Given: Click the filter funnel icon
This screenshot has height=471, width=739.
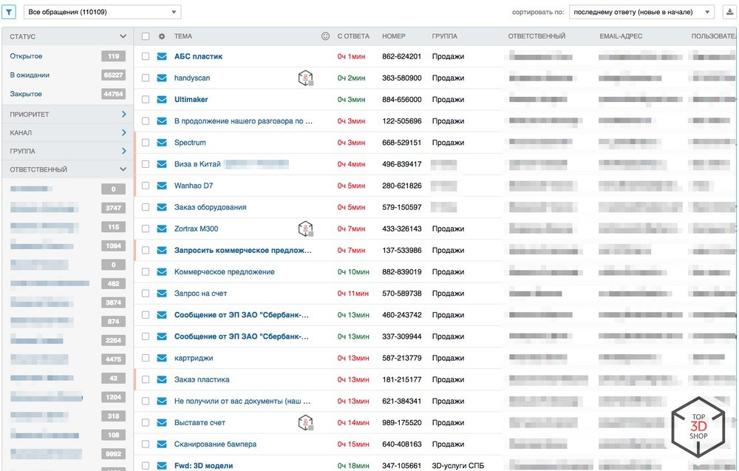Looking at the screenshot, I should click(x=10, y=12).
